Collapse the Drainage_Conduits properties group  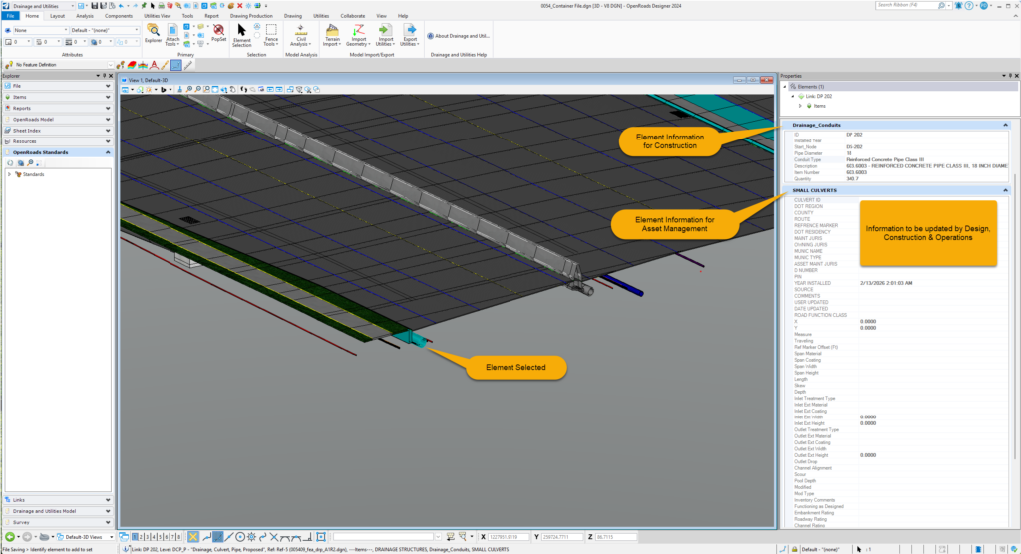(1005, 125)
